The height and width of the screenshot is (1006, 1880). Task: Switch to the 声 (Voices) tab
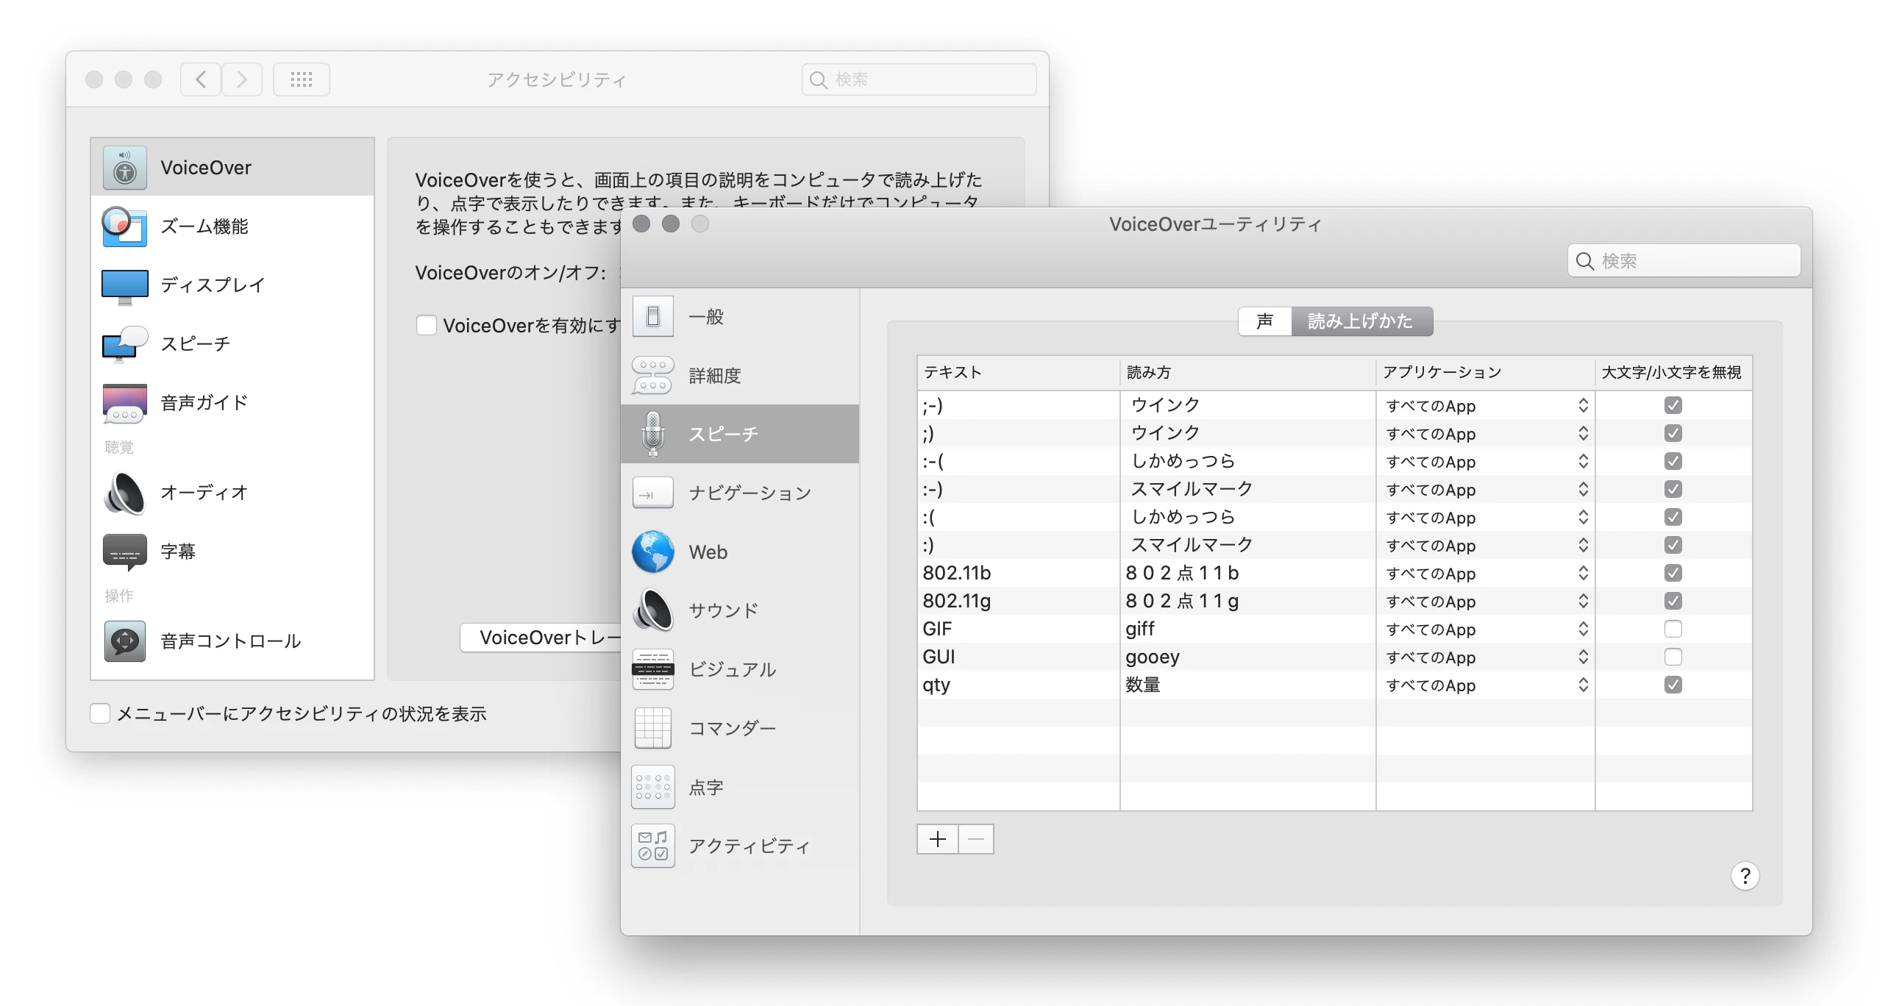click(x=1264, y=321)
